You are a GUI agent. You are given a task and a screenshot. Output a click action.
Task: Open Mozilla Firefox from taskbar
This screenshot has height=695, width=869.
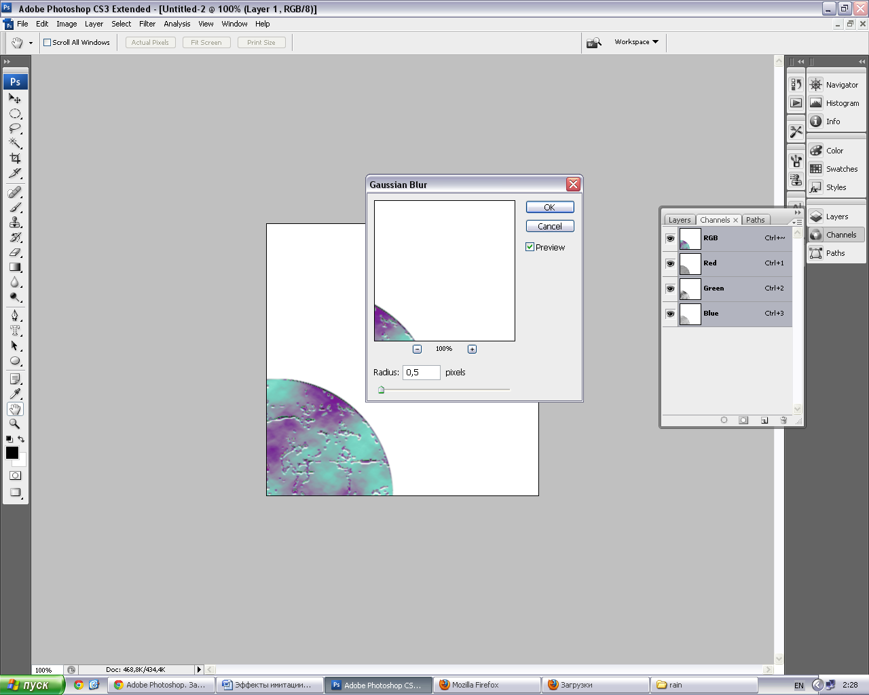point(486,685)
